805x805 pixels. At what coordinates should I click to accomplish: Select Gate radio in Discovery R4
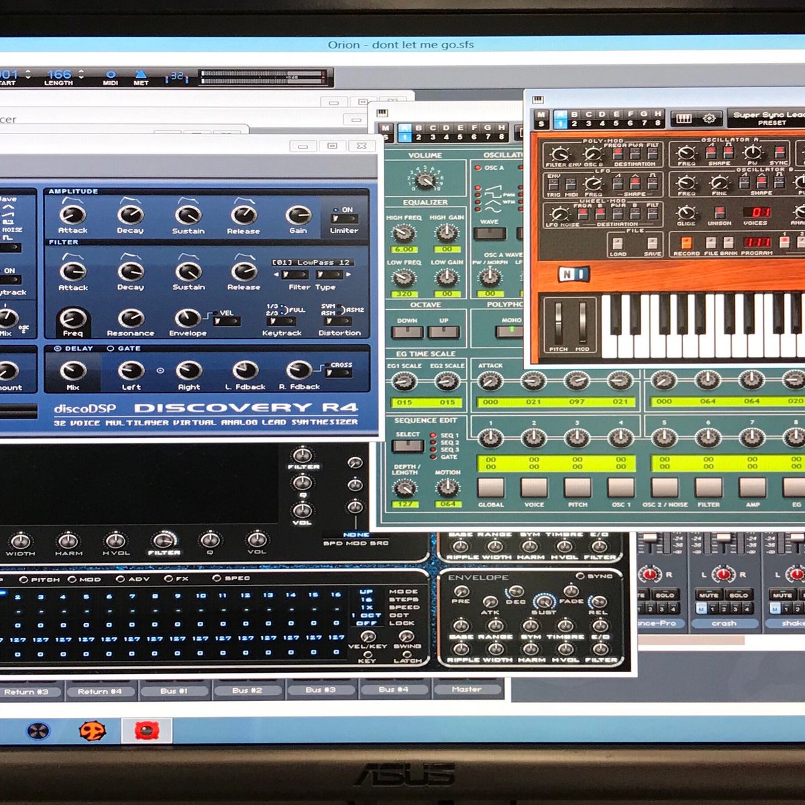click(x=111, y=349)
